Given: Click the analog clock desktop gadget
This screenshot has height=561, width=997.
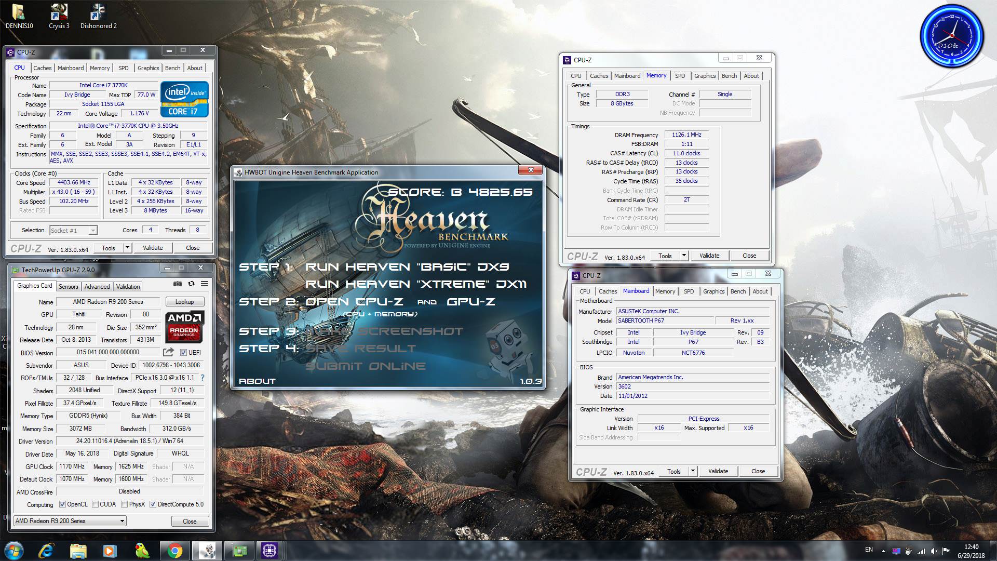Looking at the screenshot, I should [952, 36].
